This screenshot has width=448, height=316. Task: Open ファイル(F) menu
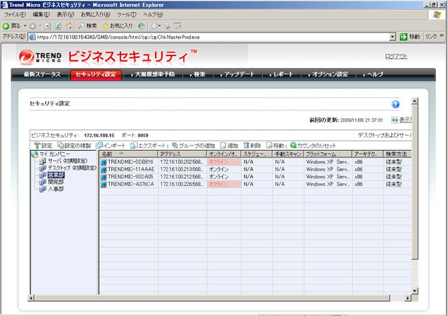pyautogui.click(x=15, y=15)
